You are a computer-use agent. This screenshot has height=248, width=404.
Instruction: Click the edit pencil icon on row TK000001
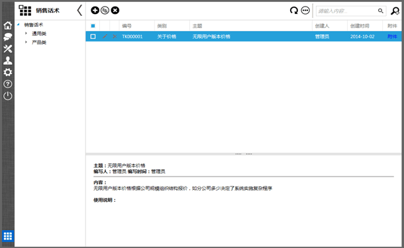click(x=105, y=36)
